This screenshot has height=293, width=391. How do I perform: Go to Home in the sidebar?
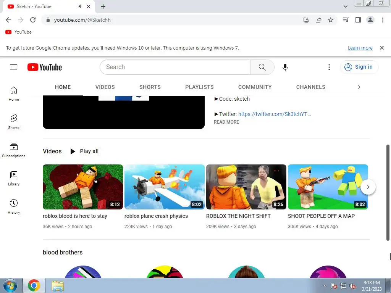click(14, 94)
